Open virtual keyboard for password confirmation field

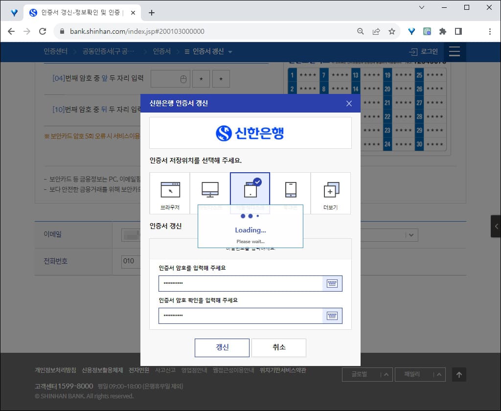[x=332, y=316]
